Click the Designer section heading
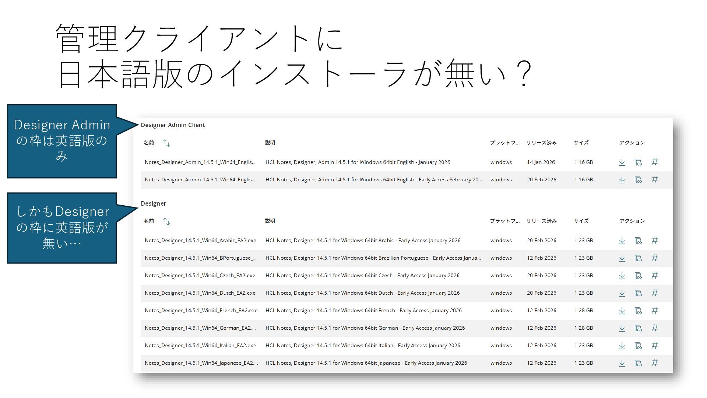The image size is (707, 398). [x=153, y=203]
